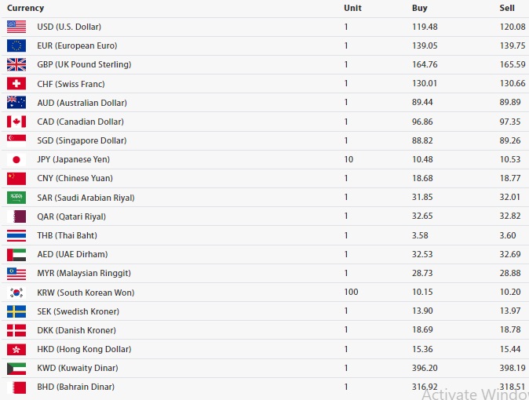This screenshot has width=529, height=400.
Task: Select the Australian flag icon
Action: [16, 102]
